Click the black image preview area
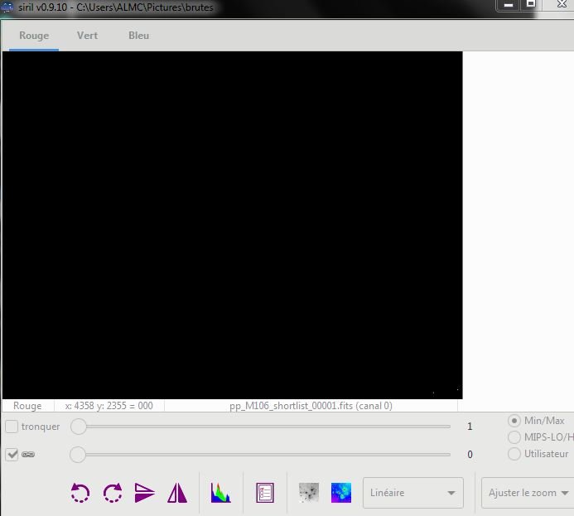Viewport: 574px width, 516px height. (x=232, y=225)
